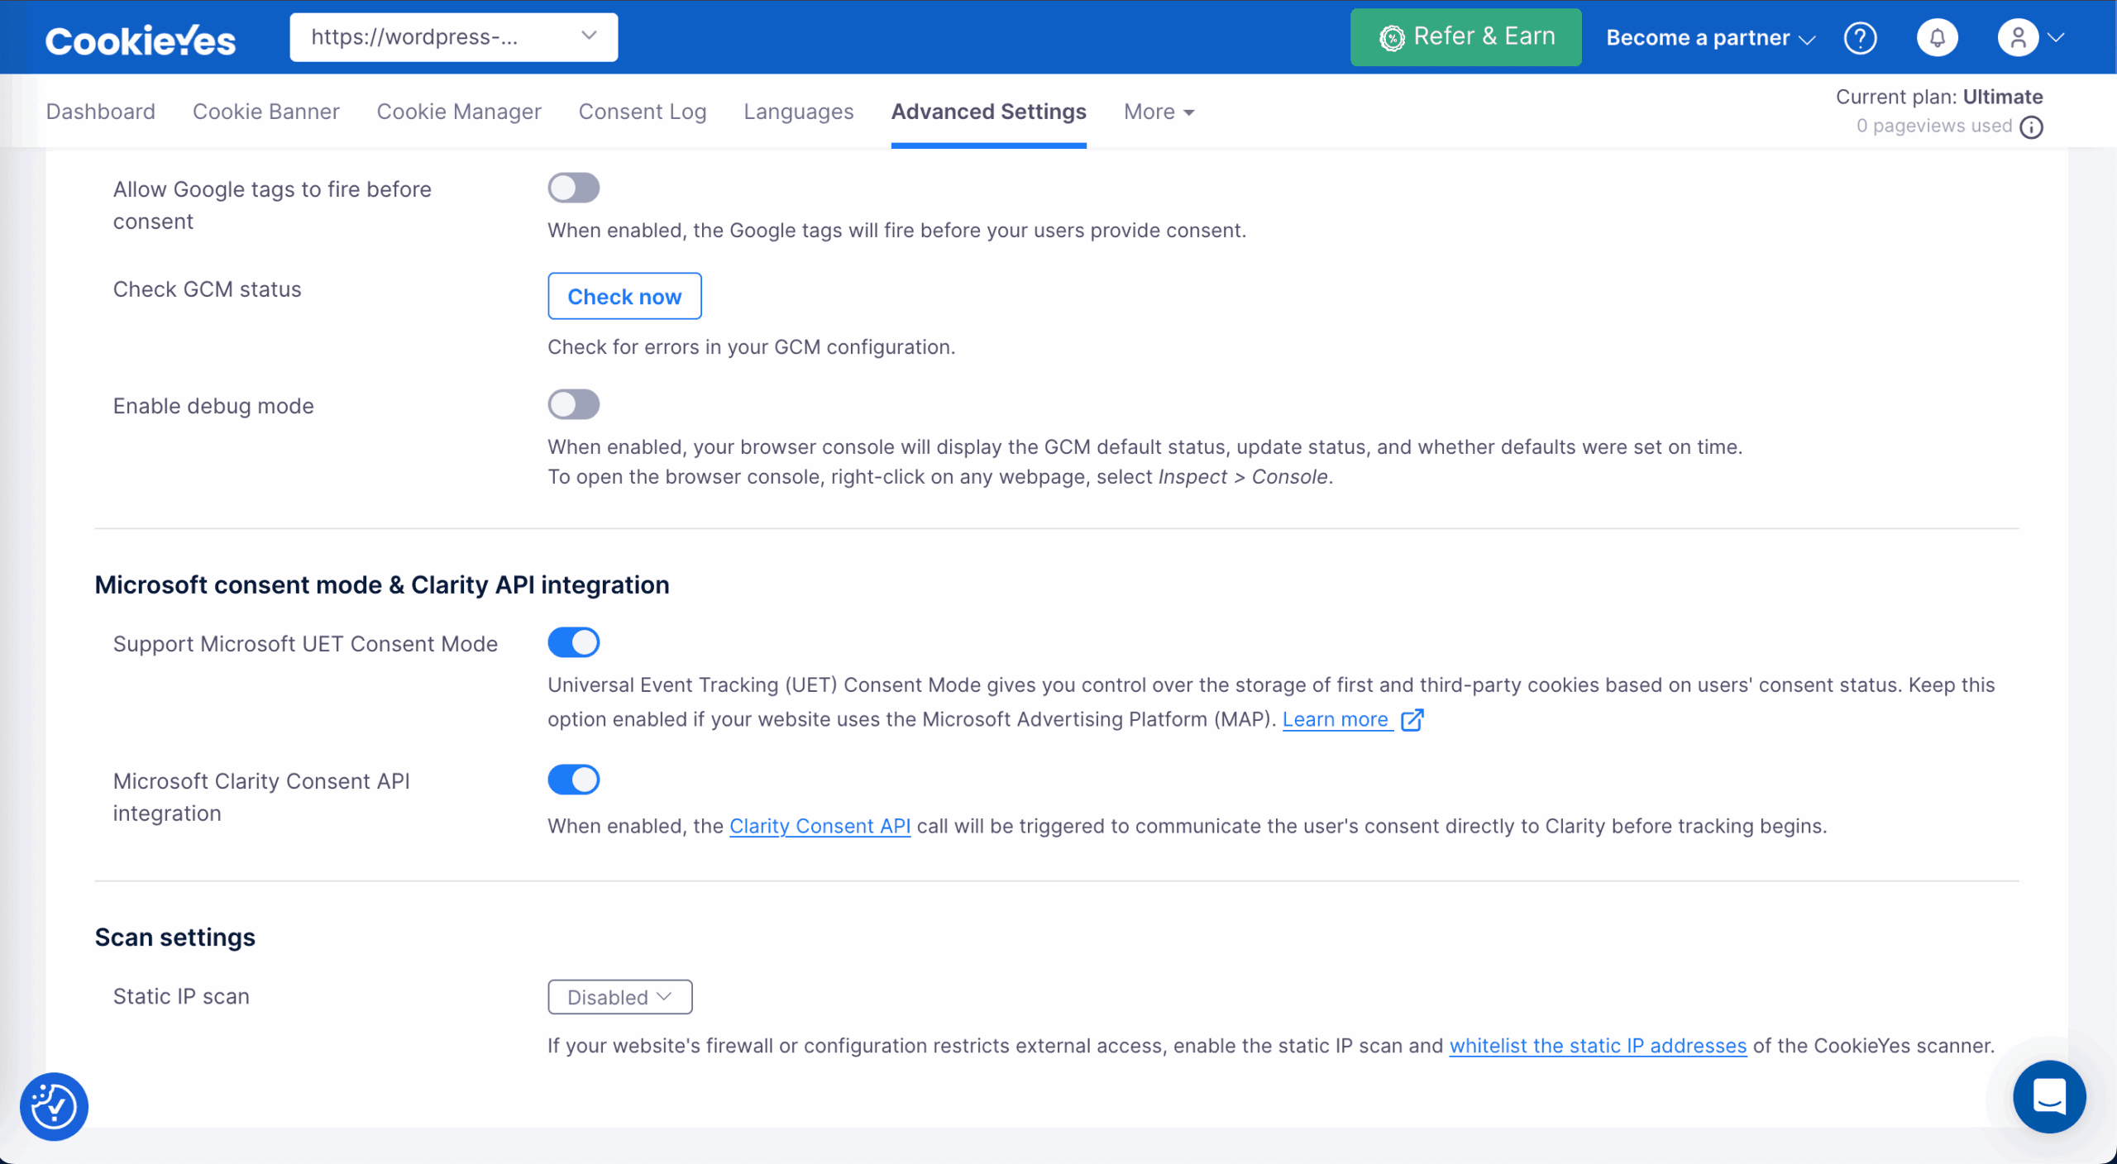Select the Languages tab
Screen dimensions: 2117x1164
coord(798,112)
